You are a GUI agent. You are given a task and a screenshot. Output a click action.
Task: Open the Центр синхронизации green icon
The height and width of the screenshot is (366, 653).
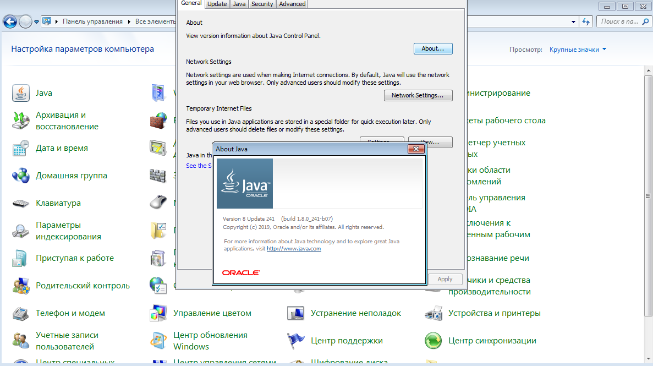[x=433, y=341]
